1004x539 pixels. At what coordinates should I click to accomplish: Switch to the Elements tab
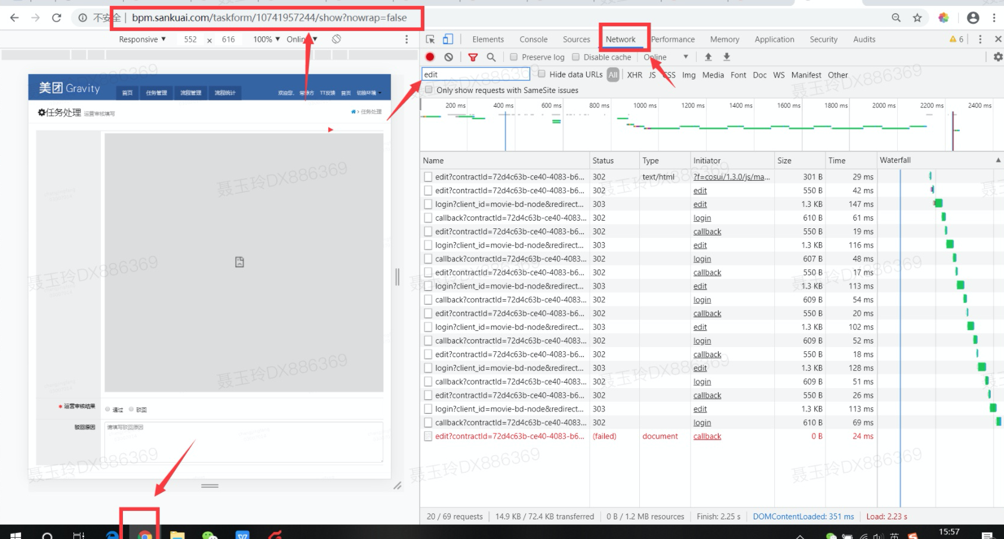[488, 39]
